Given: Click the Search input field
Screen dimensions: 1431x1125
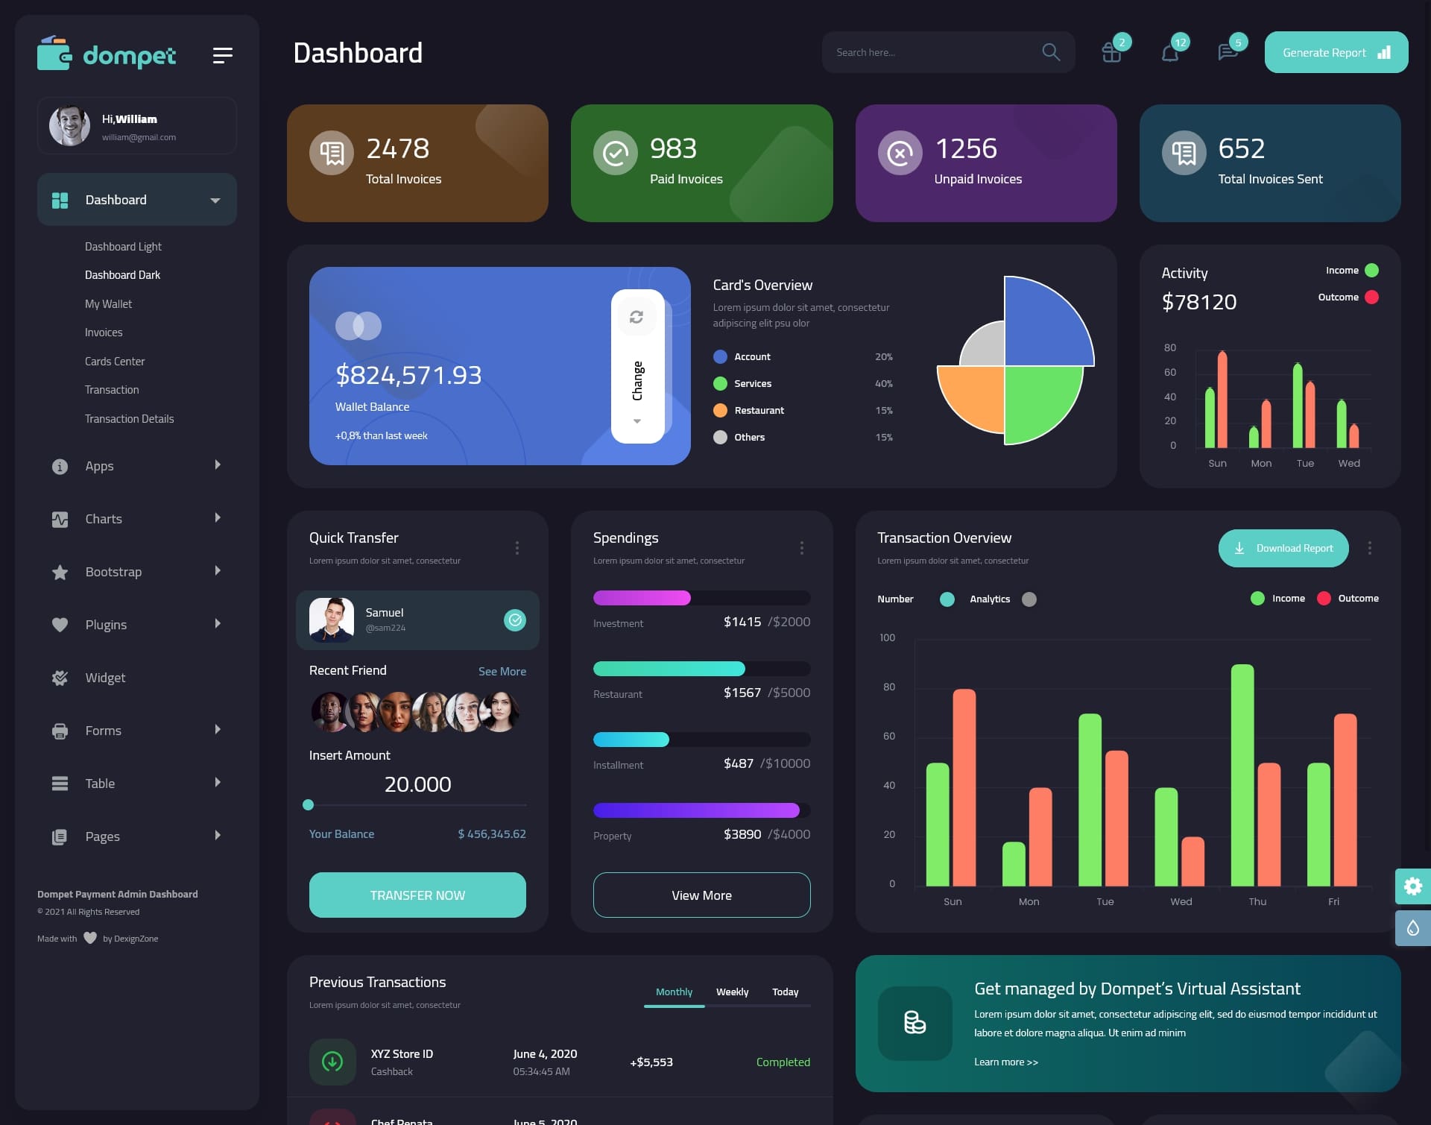Looking at the screenshot, I should [929, 52].
